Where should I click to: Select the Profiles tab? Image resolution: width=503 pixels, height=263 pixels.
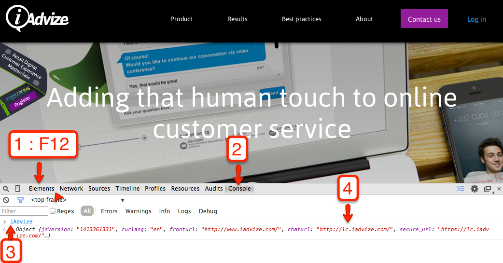pyautogui.click(x=155, y=189)
